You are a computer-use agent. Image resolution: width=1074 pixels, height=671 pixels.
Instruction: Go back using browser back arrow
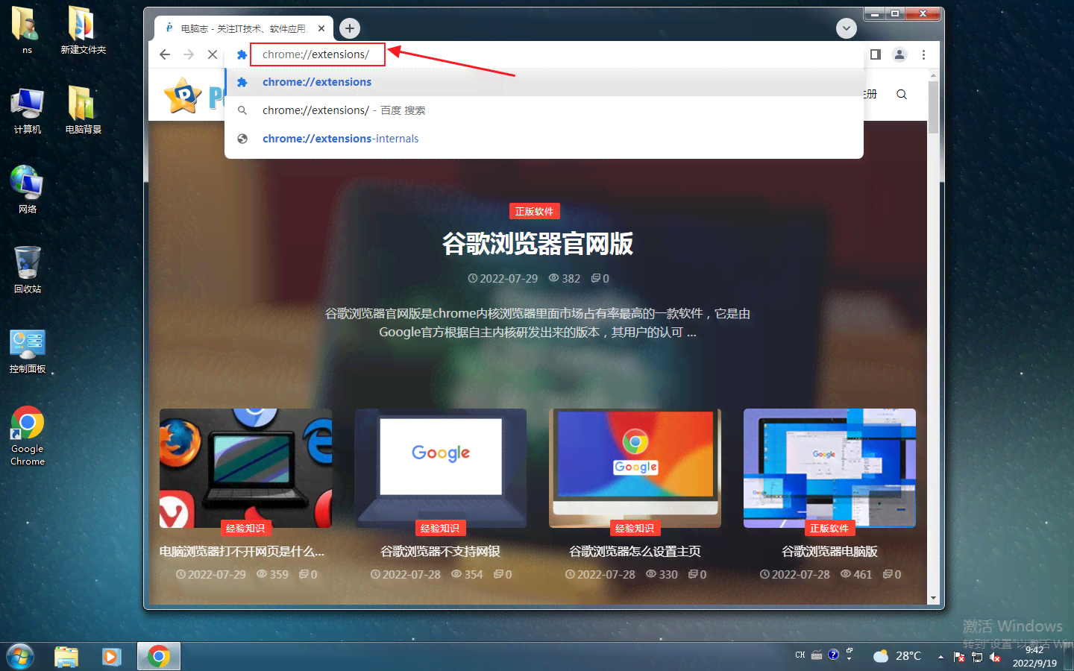165,54
